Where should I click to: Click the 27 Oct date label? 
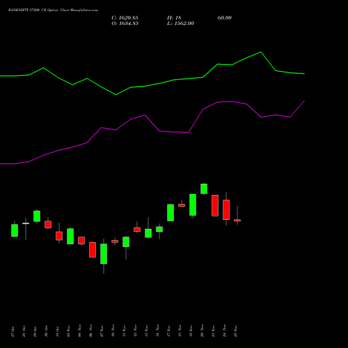click(x=13, y=331)
